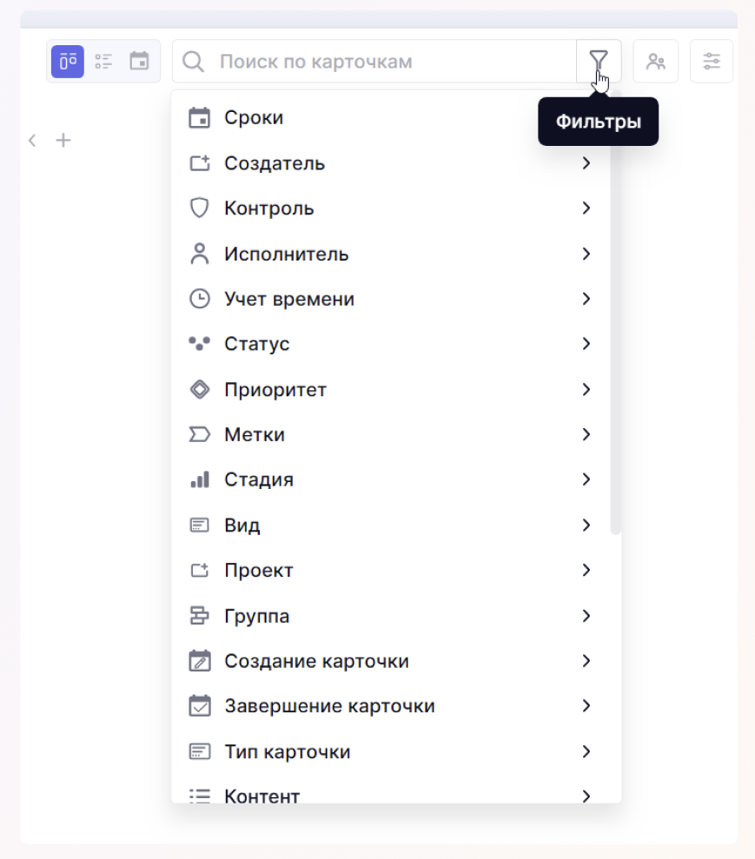Open the participants icon button
The image size is (755, 859).
pyautogui.click(x=656, y=62)
